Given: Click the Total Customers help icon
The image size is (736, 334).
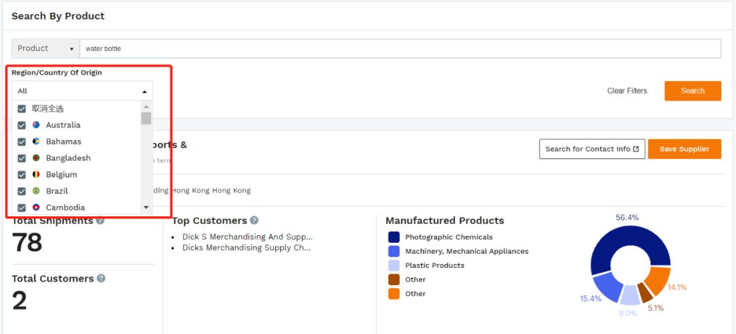Looking at the screenshot, I should click(x=101, y=278).
